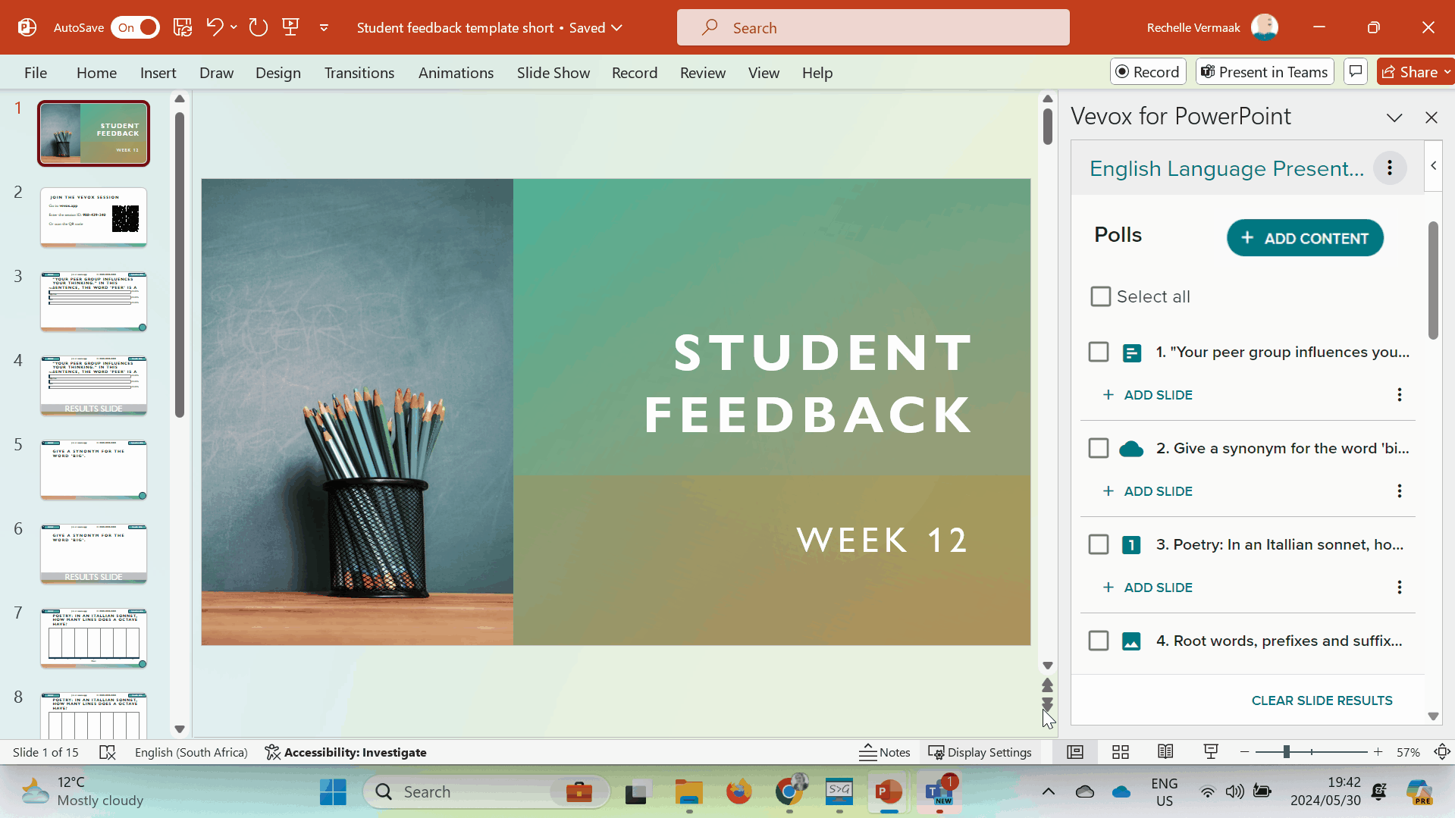Click the Save icon in title bar
Screen dimensions: 1455x818
[182, 28]
